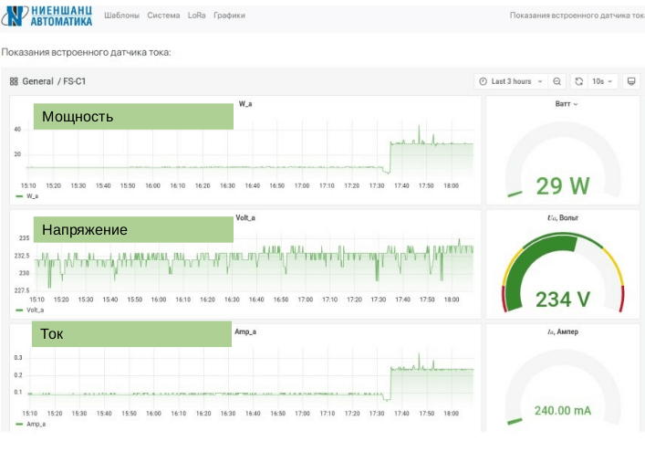Screen dimensions: 645x452
Task: Click the dashboards grid icon beside General
Action: tap(14, 81)
